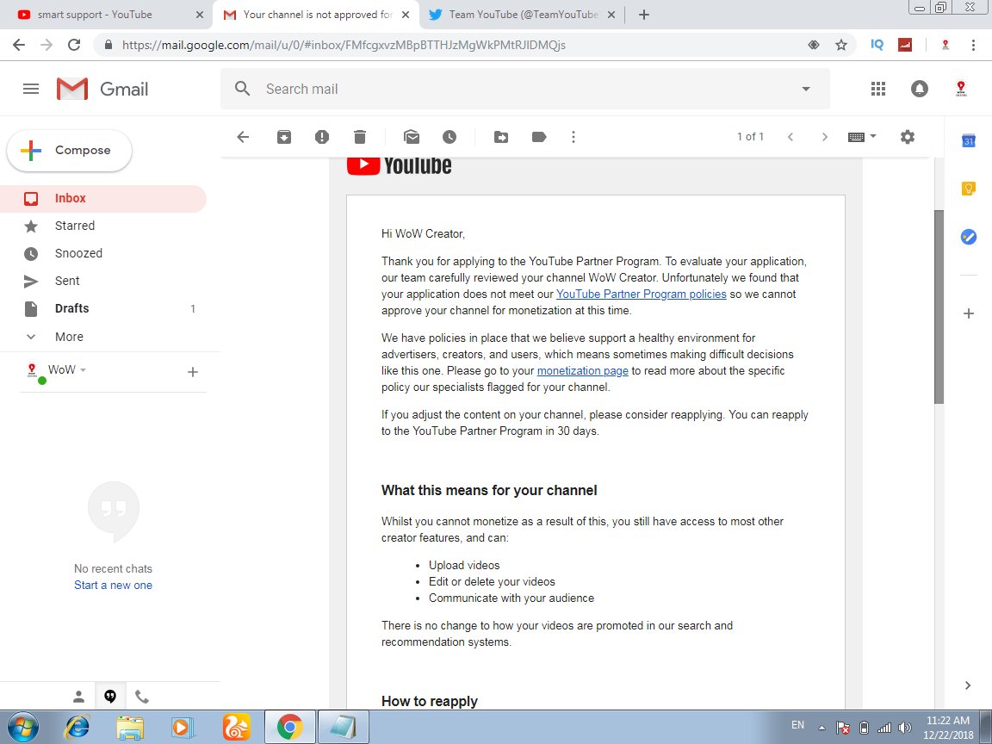Close the smart support YouTube tab
Screen dimensions: 992x744
[199, 15]
